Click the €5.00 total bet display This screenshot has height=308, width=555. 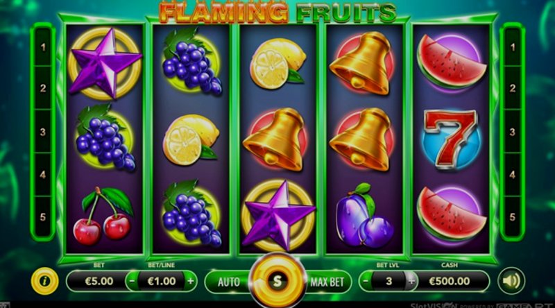pyautogui.click(x=99, y=282)
